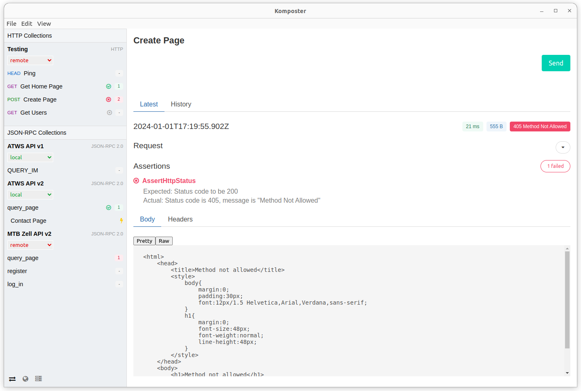Open the ATWS API v1 environment dropdown
The image size is (581, 391).
[x=30, y=157]
